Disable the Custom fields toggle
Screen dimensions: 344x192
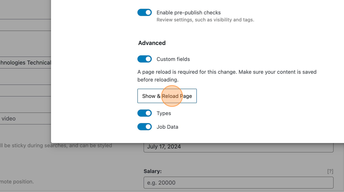[x=144, y=59]
